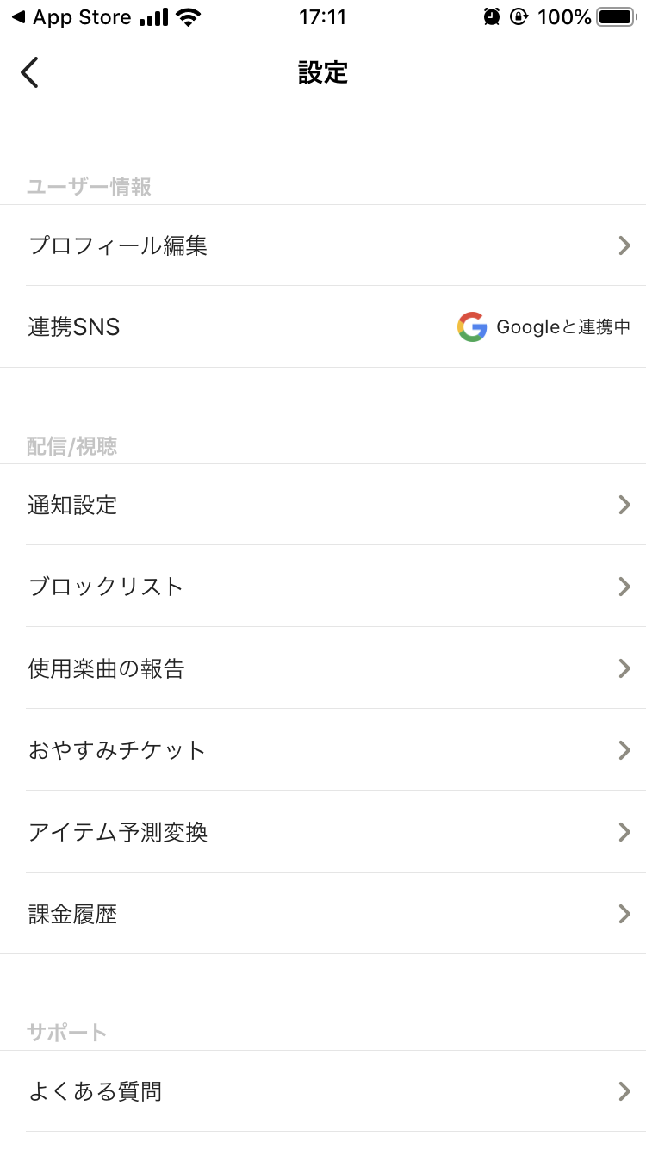Click the chevron beside よくある質問
The height and width of the screenshot is (1149, 646).
click(x=624, y=1092)
